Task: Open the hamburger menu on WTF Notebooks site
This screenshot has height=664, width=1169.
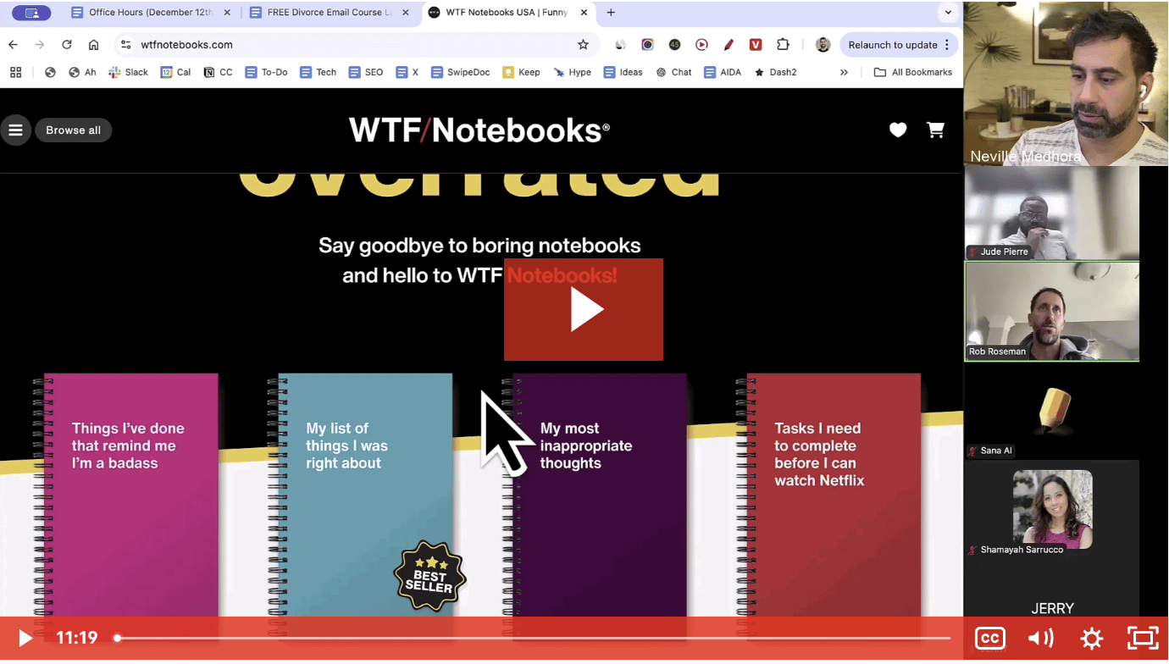Action: (x=15, y=130)
